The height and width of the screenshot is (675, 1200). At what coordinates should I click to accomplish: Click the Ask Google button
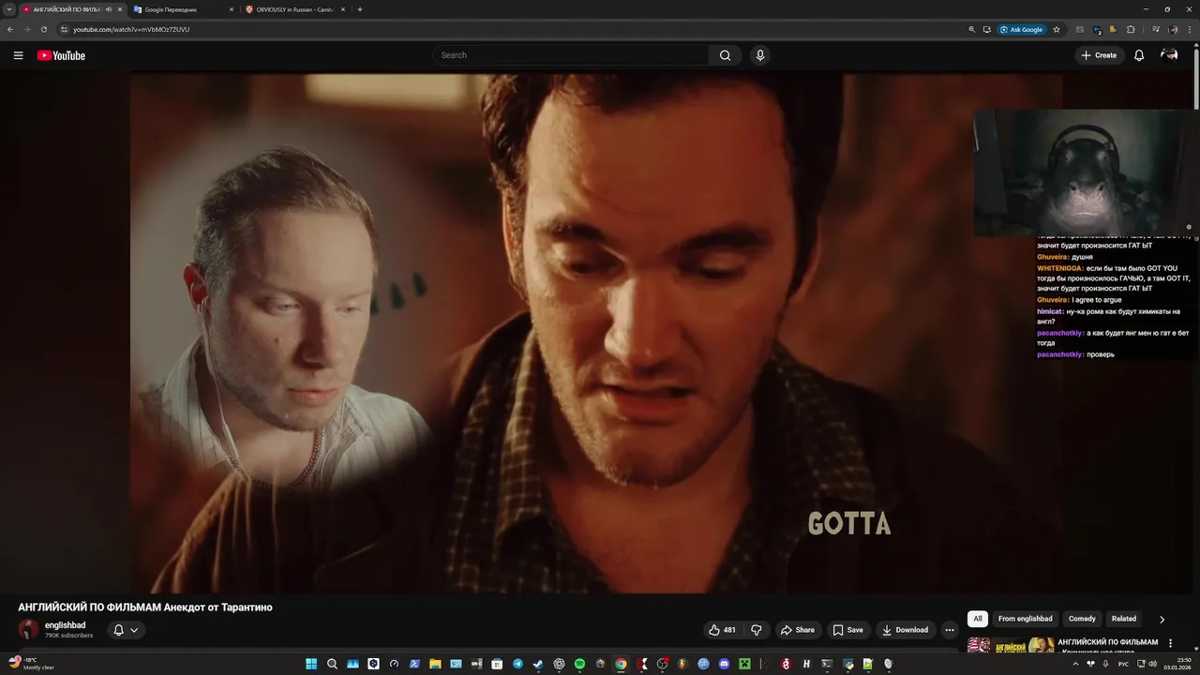click(1021, 29)
